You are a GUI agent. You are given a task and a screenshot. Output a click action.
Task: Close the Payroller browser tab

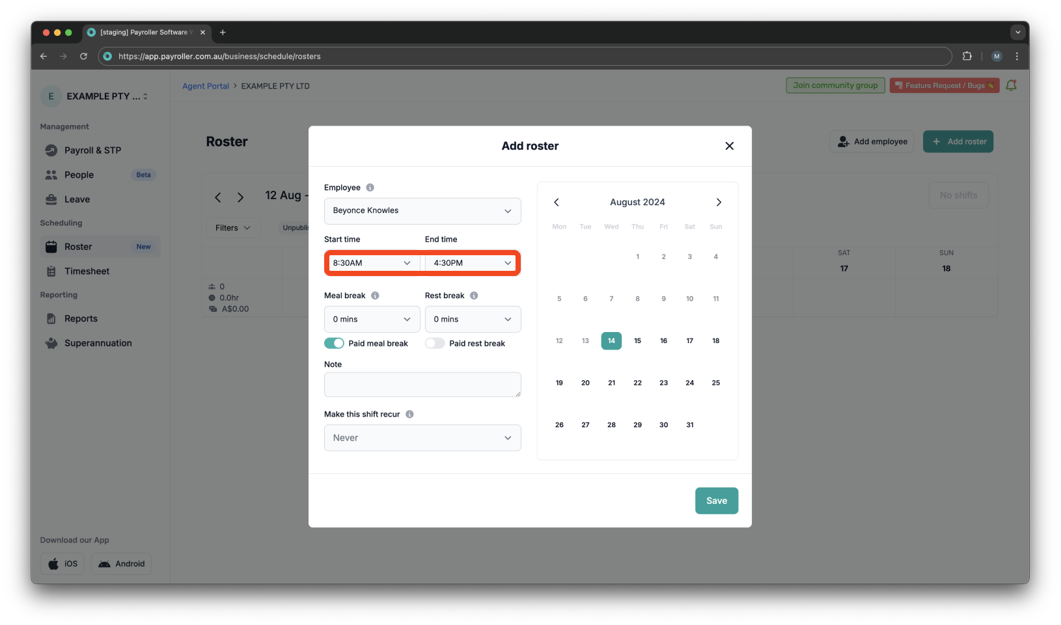coord(202,32)
